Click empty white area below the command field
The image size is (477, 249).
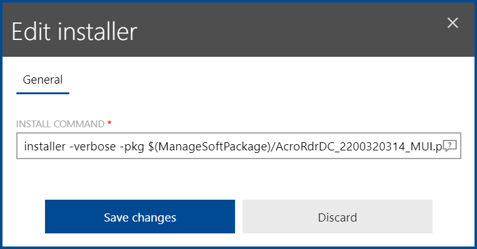239,178
